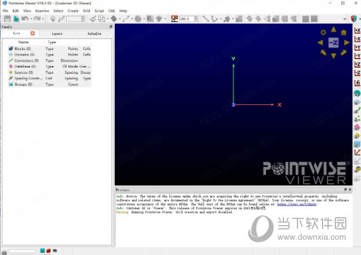Open the dropdown next to the curve icon

coord(132,19)
